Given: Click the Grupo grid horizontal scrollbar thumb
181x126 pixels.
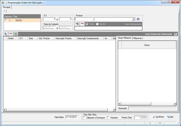Looking at the screenshot, I should pos(136,104).
